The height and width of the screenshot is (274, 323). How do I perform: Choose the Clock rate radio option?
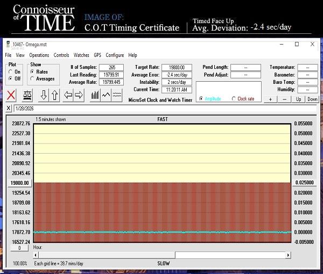coord(234,99)
